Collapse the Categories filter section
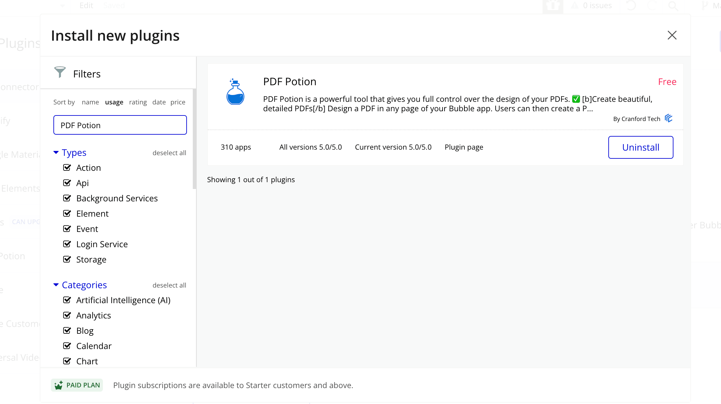The width and height of the screenshot is (721, 404). [x=56, y=285]
